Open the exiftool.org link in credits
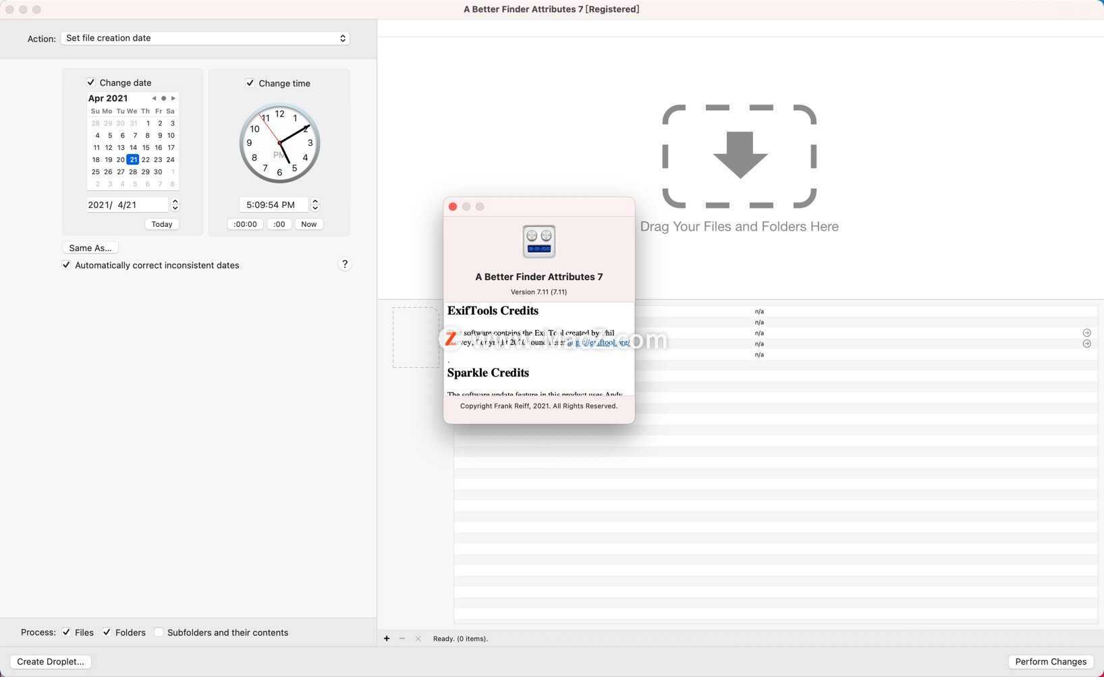Image resolution: width=1104 pixels, height=677 pixels. point(599,342)
